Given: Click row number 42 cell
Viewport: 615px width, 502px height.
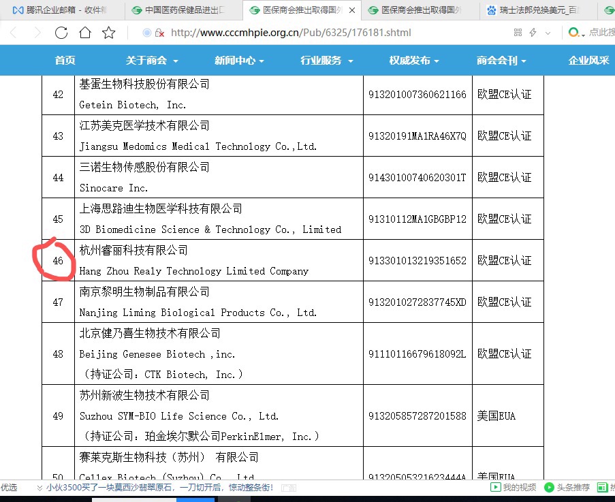Looking at the screenshot, I should coord(58,95).
